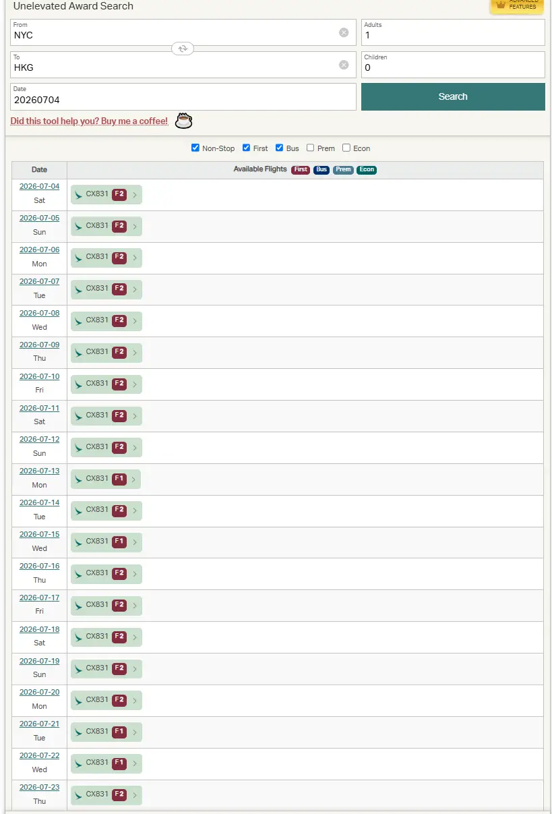Image resolution: width=552 pixels, height=814 pixels.
Task: Uncheck the Non-Stop checkbox
Action: 195,148
